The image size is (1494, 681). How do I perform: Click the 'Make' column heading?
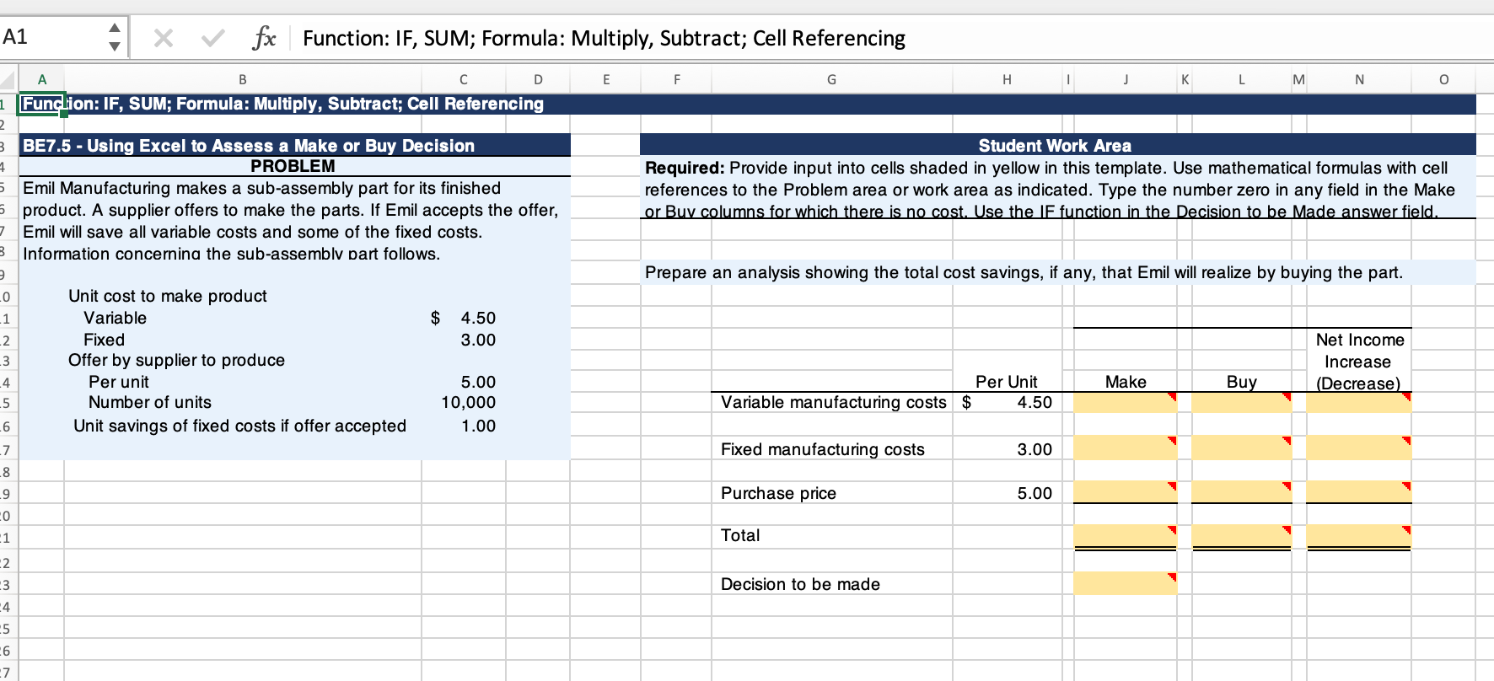tap(1126, 382)
